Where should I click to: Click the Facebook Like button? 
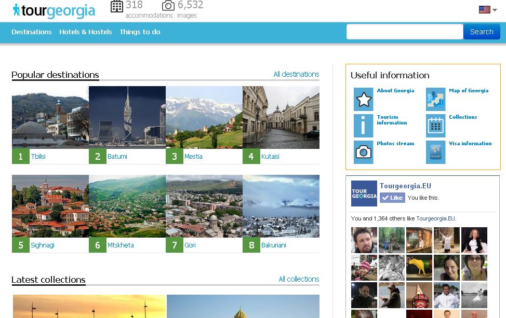coord(392,198)
